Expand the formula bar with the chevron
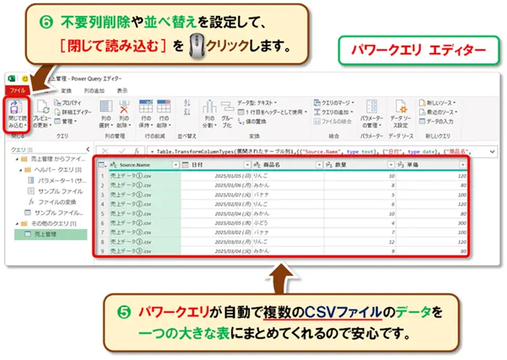 [492, 151]
